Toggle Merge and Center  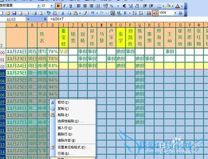[x=98, y=6]
